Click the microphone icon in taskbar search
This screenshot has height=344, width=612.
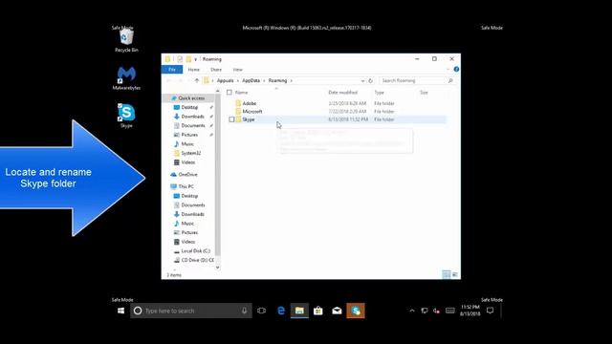(245, 311)
